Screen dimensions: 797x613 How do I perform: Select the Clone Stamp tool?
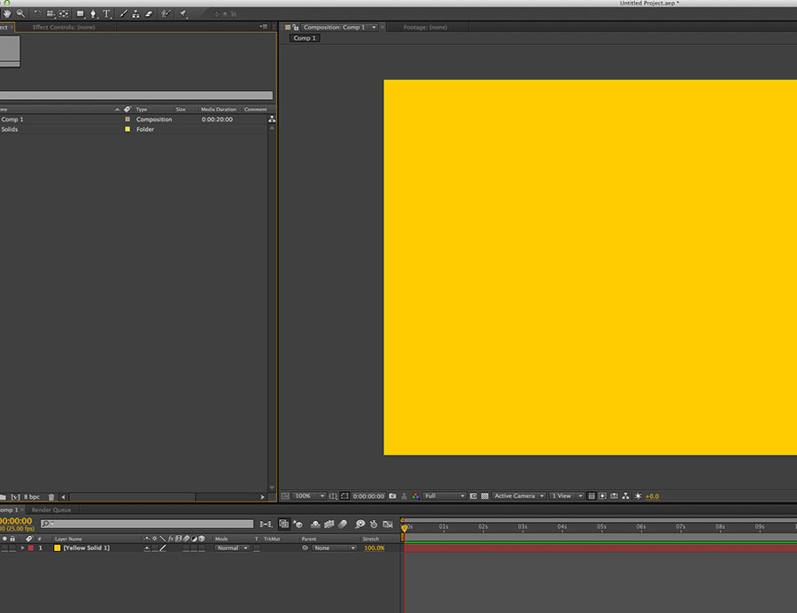pos(135,14)
